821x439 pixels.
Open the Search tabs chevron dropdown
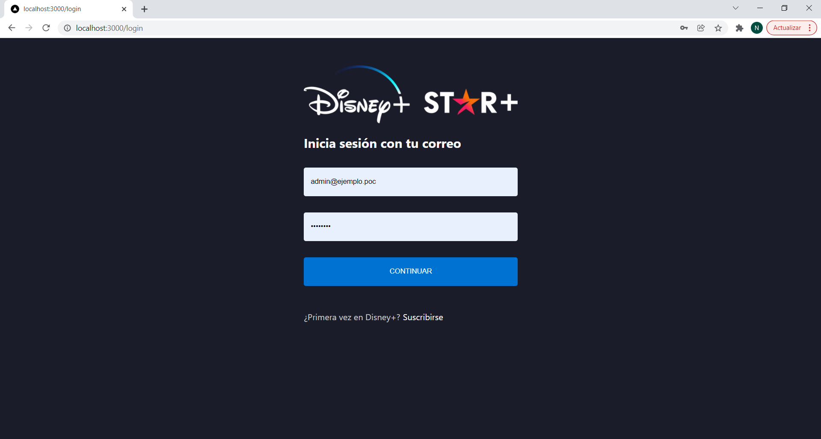pos(735,8)
